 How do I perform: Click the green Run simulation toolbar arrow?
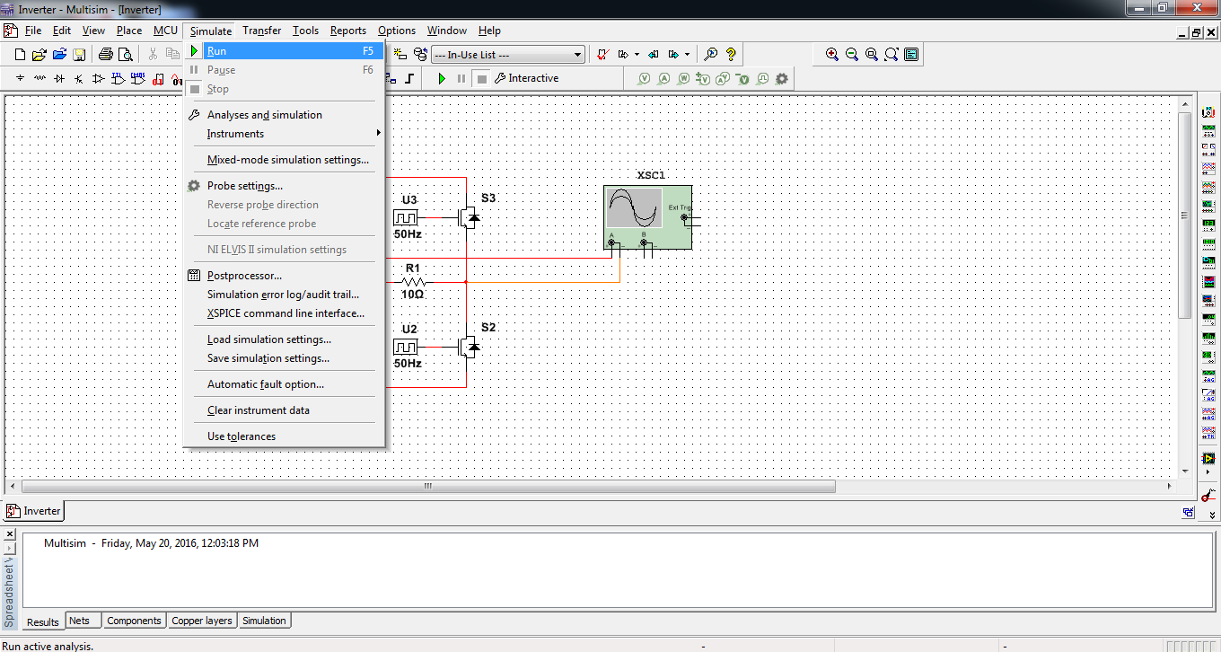click(x=442, y=78)
